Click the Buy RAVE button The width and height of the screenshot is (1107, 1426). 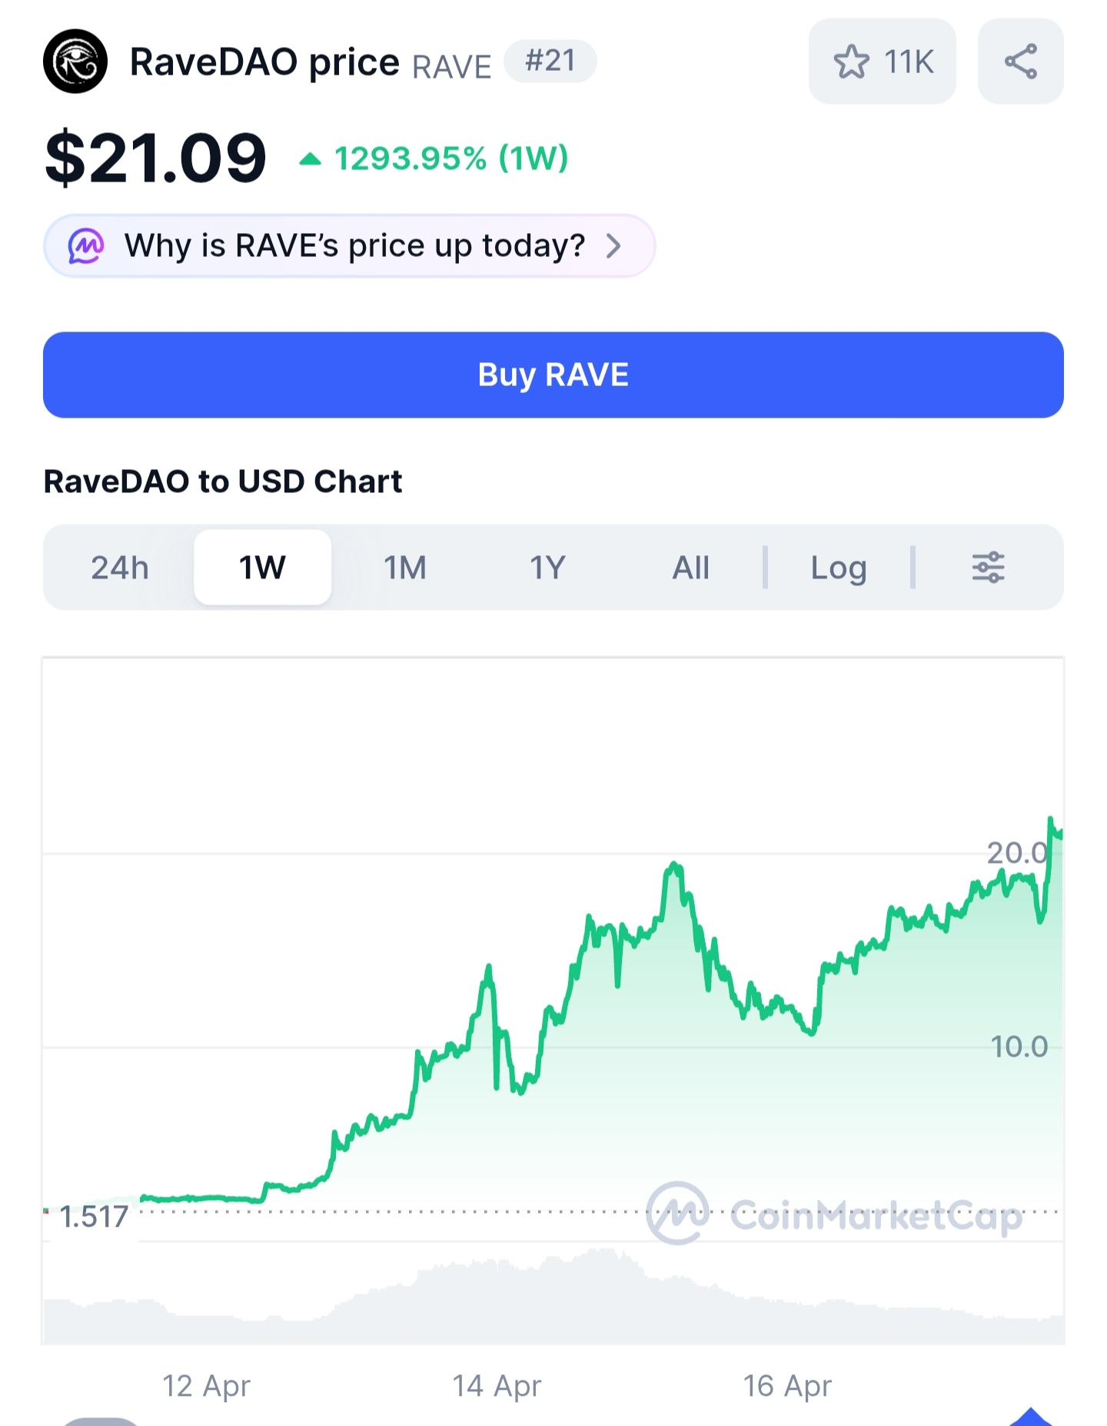tap(553, 375)
